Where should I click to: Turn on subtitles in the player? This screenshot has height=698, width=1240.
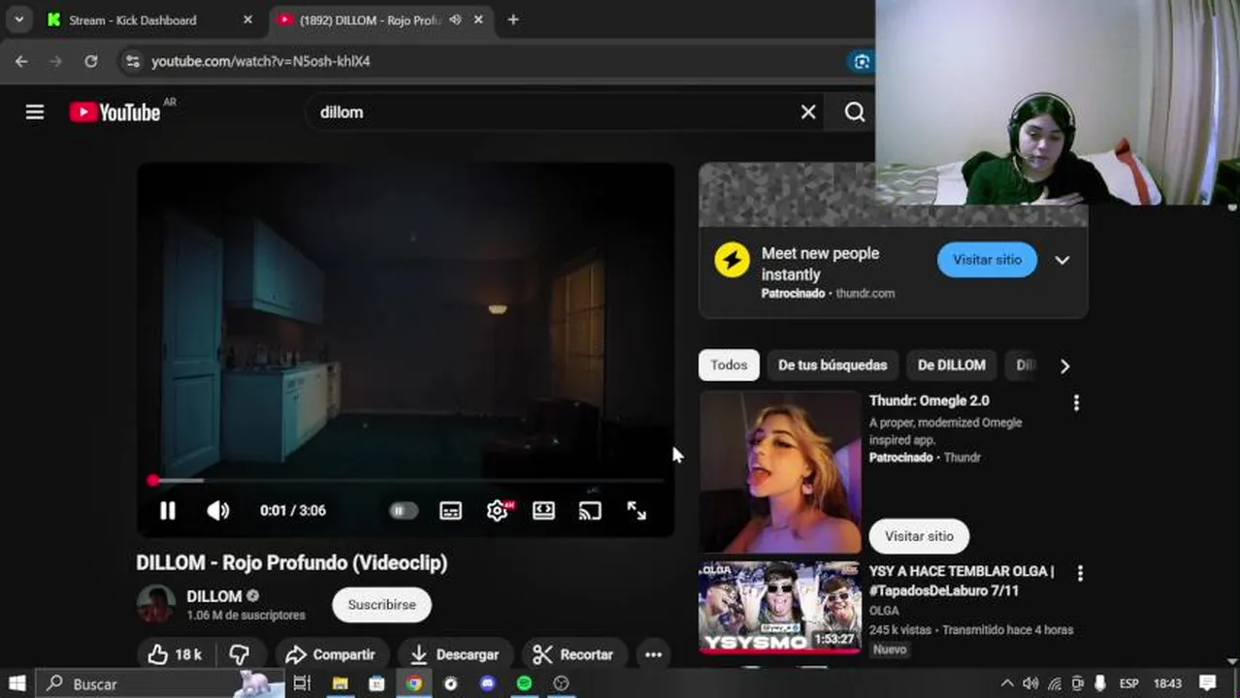point(450,511)
